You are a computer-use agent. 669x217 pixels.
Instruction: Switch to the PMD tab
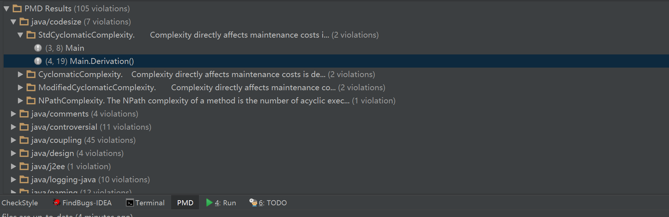[185, 203]
